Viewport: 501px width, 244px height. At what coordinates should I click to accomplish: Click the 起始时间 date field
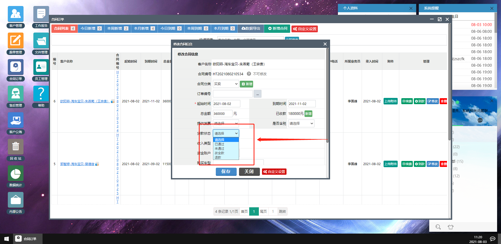(x=226, y=104)
